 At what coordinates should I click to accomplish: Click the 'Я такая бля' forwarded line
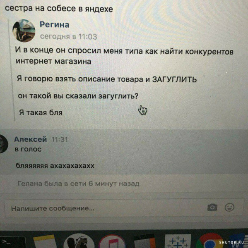pyautogui.click(x=41, y=112)
